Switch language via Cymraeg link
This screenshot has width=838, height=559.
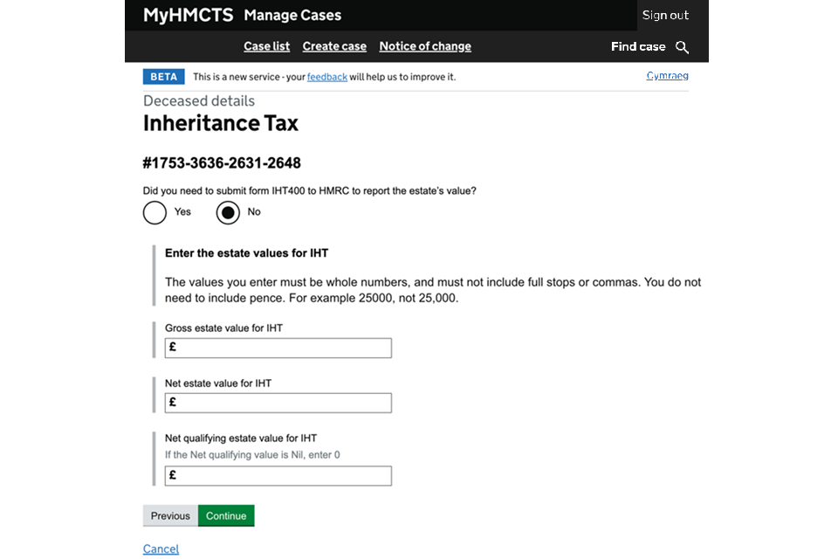pyautogui.click(x=667, y=76)
